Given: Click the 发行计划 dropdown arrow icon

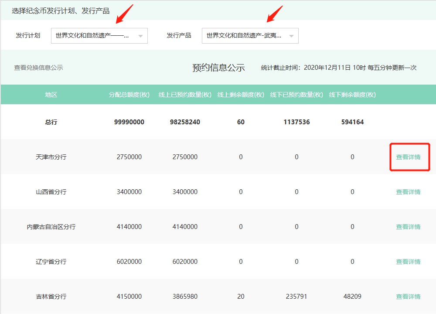Looking at the screenshot, I should coord(140,36).
